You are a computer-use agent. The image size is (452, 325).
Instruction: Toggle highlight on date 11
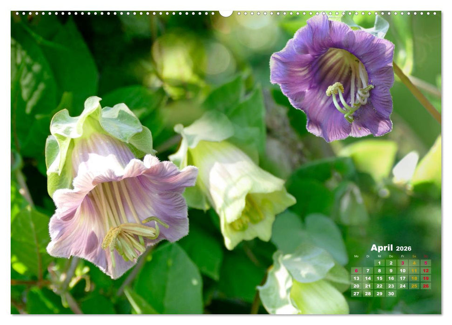point(414,271)
